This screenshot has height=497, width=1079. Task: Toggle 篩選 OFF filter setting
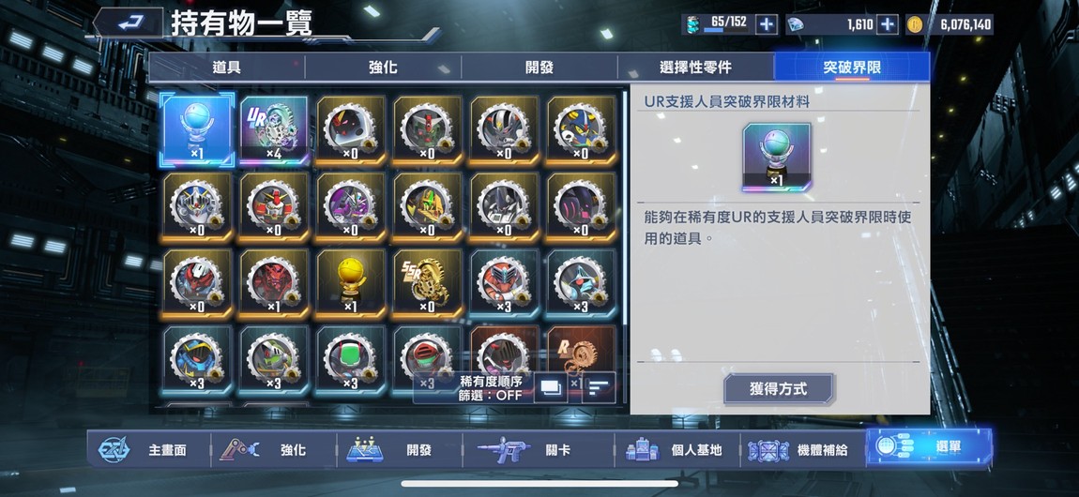491,396
